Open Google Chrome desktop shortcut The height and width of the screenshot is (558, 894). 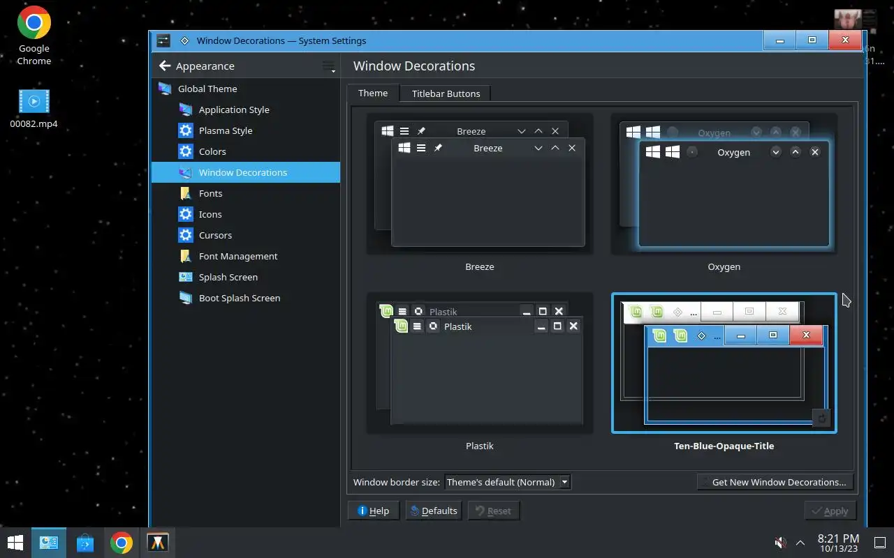click(x=34, y=36)
